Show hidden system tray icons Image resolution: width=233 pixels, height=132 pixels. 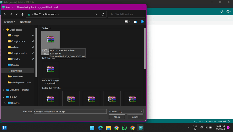(x=189, y=128)
